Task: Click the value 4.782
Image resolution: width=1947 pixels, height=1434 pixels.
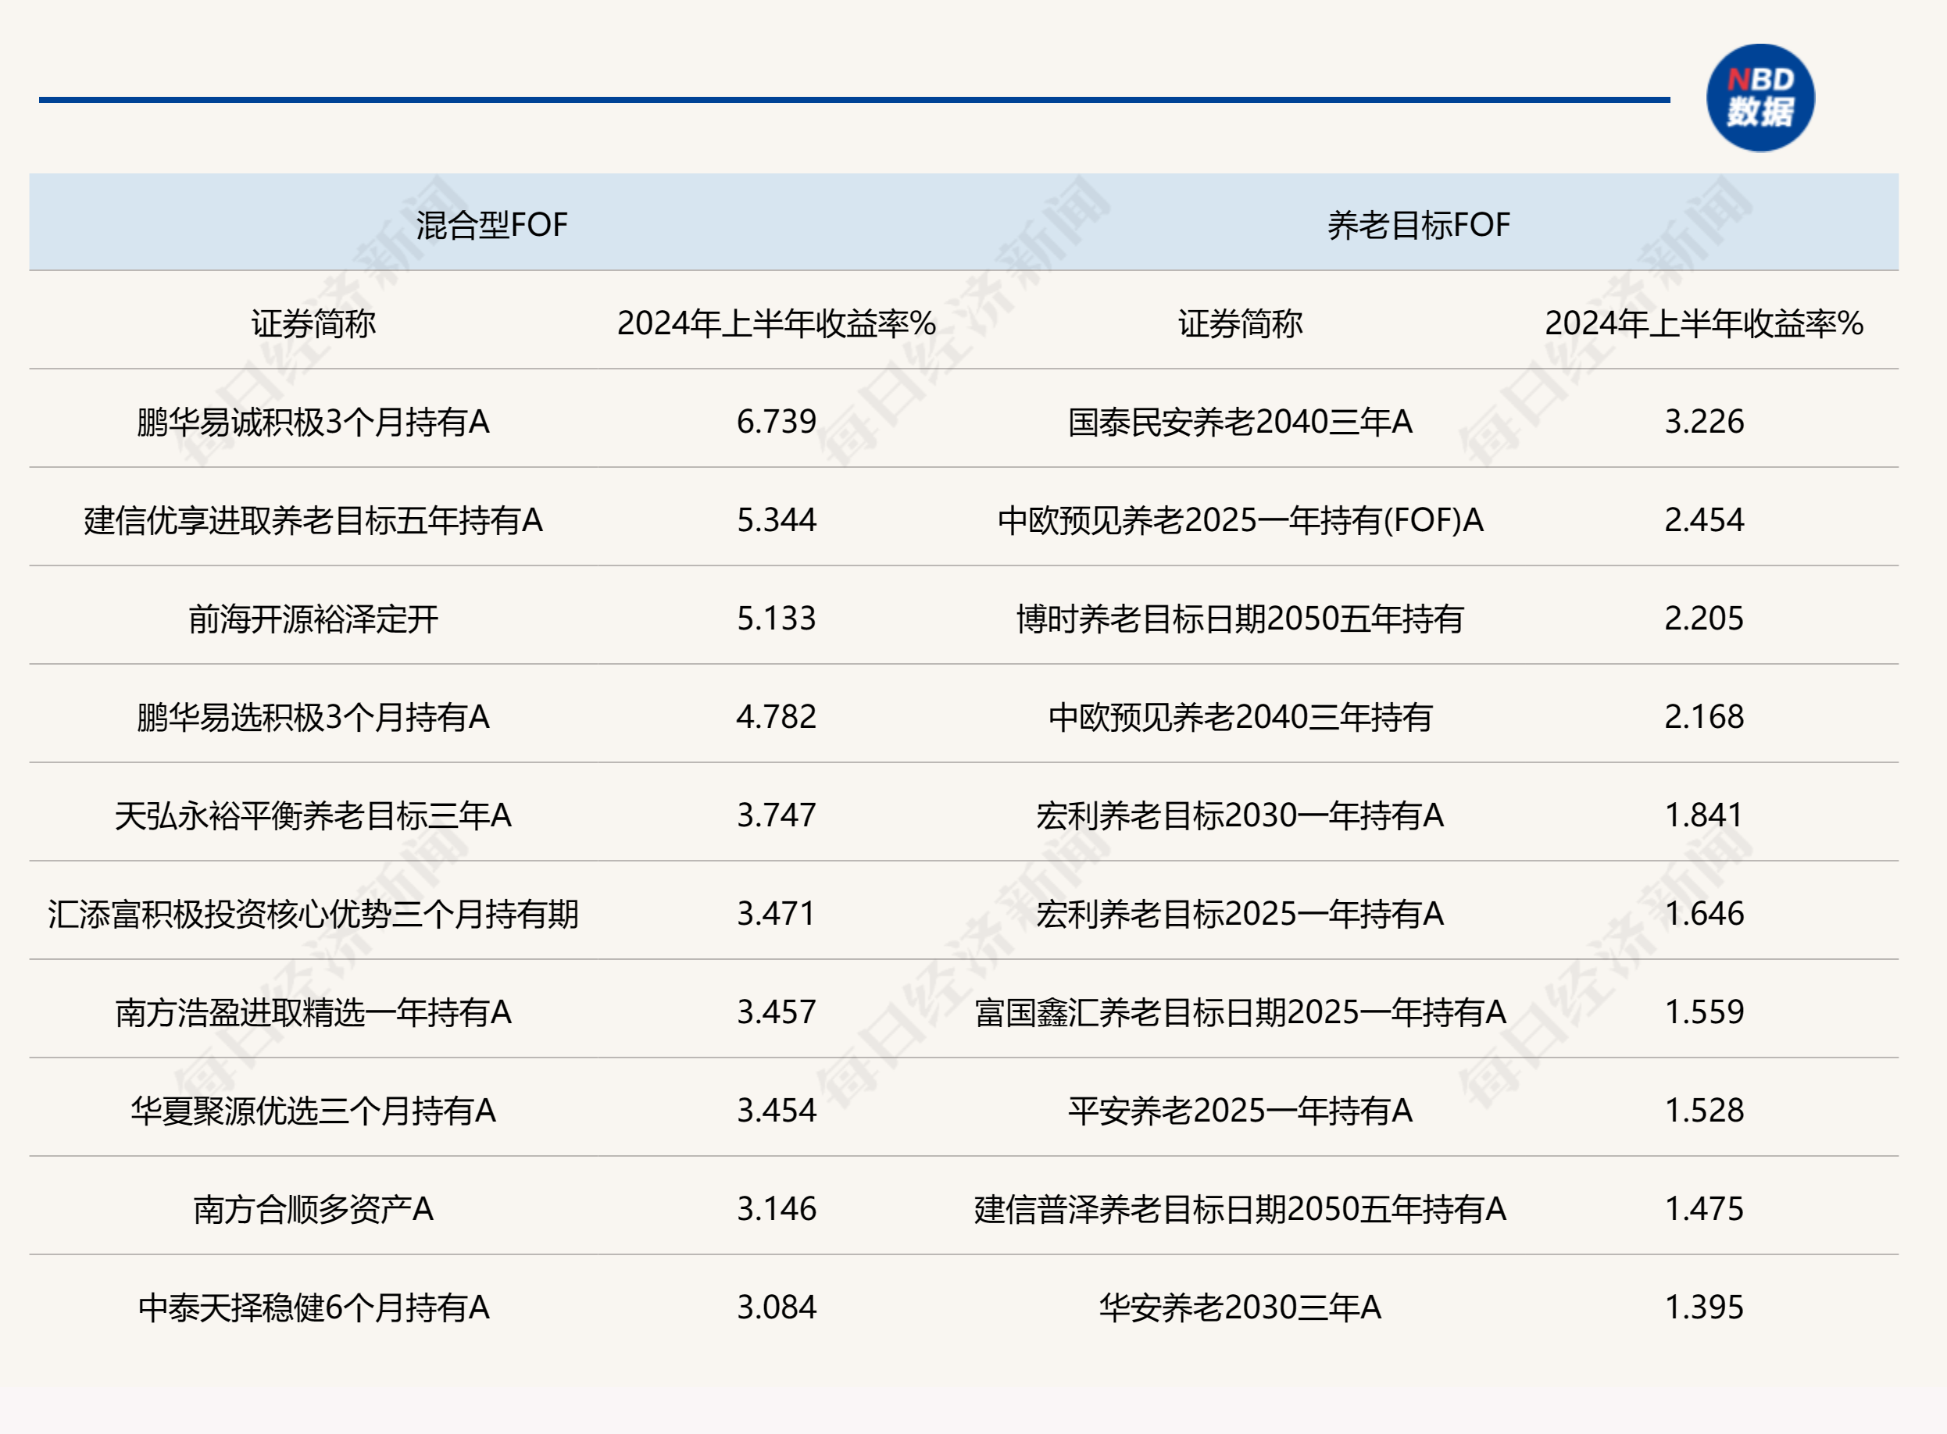Action: (777, 717)
